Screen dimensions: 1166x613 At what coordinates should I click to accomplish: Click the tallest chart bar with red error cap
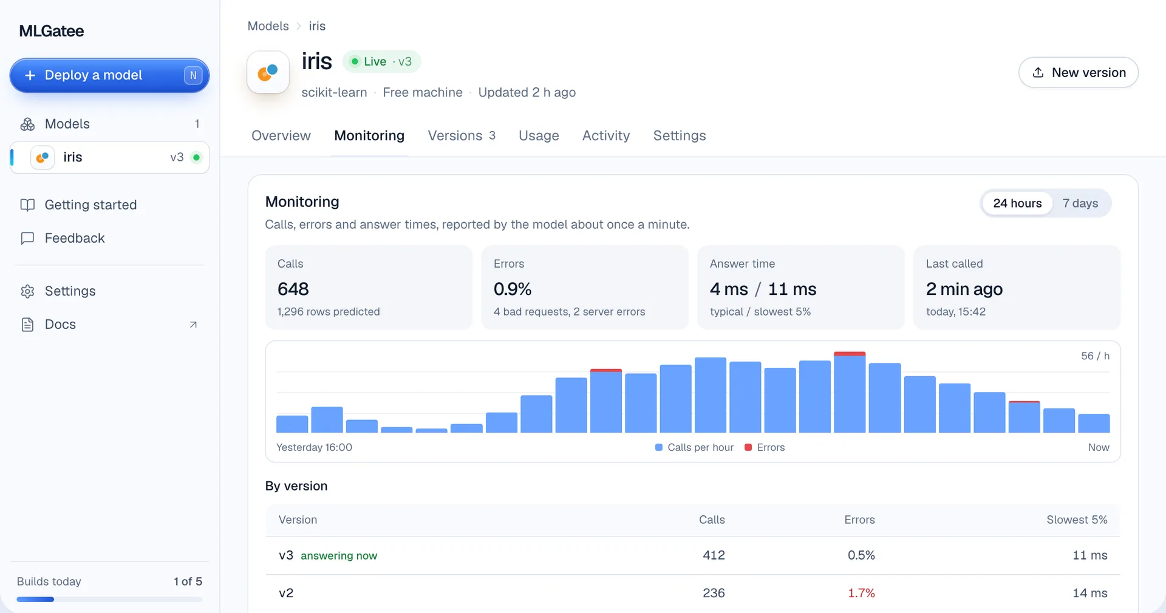pyautogui.click(x=850, y=392)
